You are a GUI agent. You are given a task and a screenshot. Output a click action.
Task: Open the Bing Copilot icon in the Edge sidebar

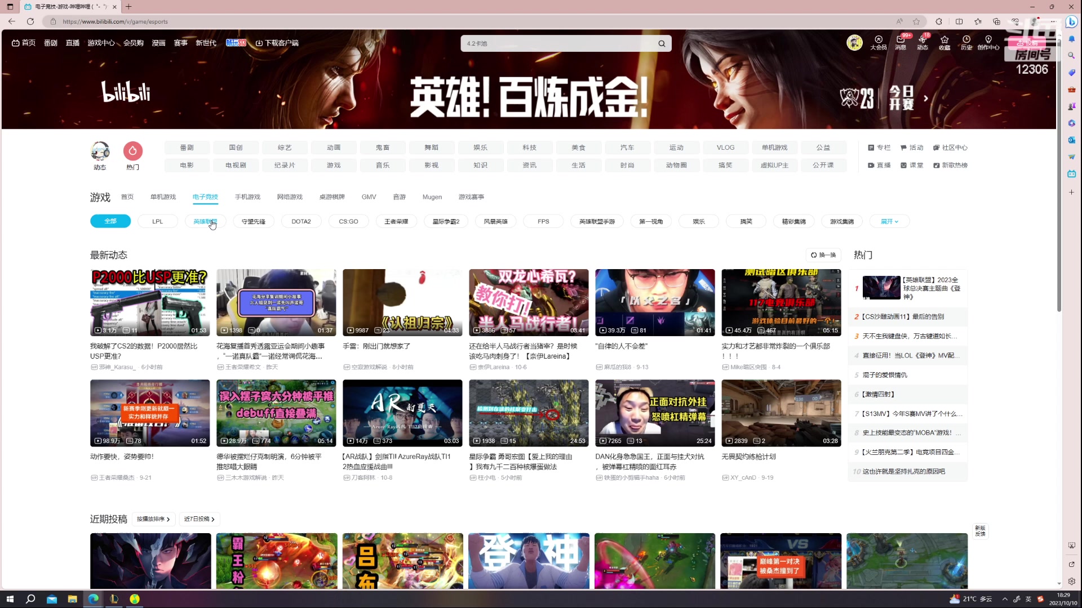pyautogui.click(x=1071, y=21)
